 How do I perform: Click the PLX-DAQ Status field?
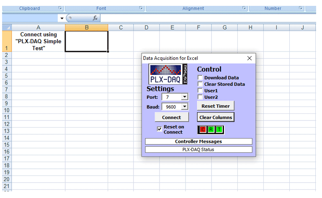(198, 149)
